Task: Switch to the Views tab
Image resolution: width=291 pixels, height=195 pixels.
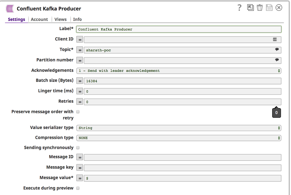Action: [x=61, y=19]
